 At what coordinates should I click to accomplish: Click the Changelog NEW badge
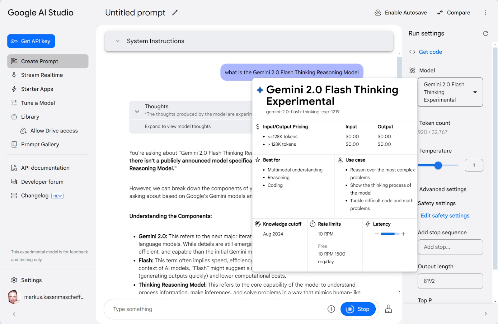58,196
